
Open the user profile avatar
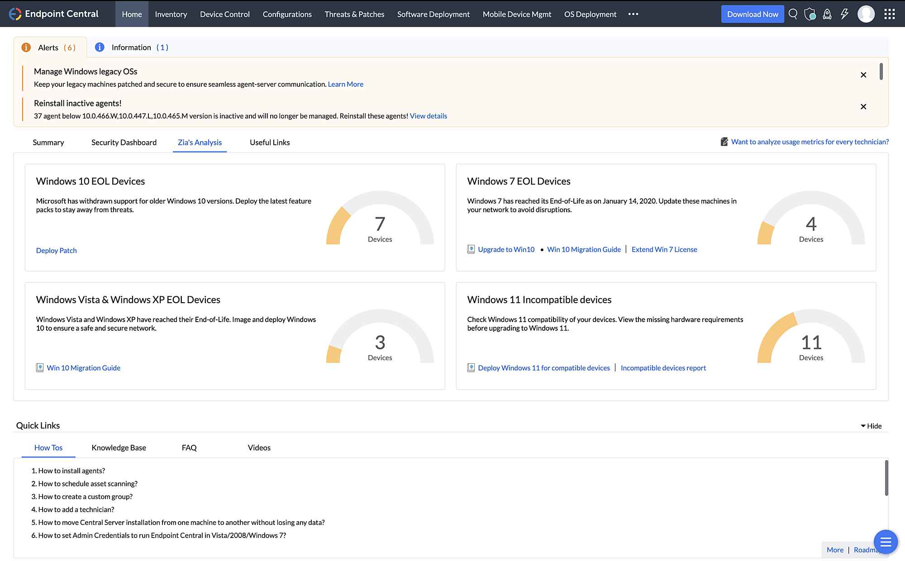(x=866, y=14)
